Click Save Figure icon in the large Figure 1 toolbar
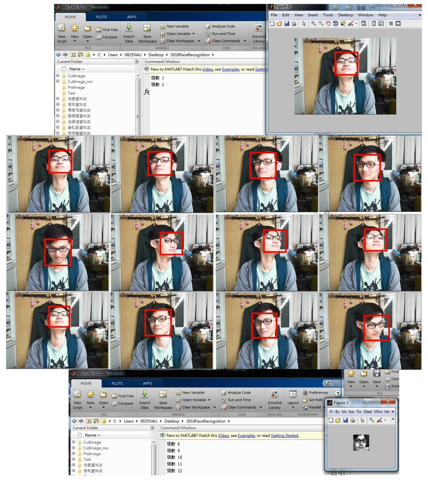Image resolution: width=428 pixels, height=480 pixels. coord(287,24)
